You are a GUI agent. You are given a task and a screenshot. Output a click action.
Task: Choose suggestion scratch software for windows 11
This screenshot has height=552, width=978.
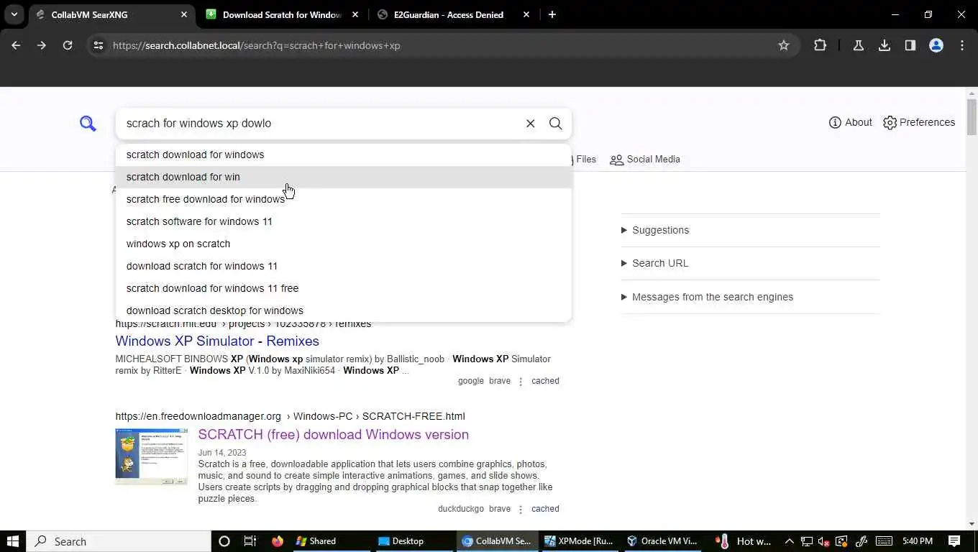pos(344,221)
